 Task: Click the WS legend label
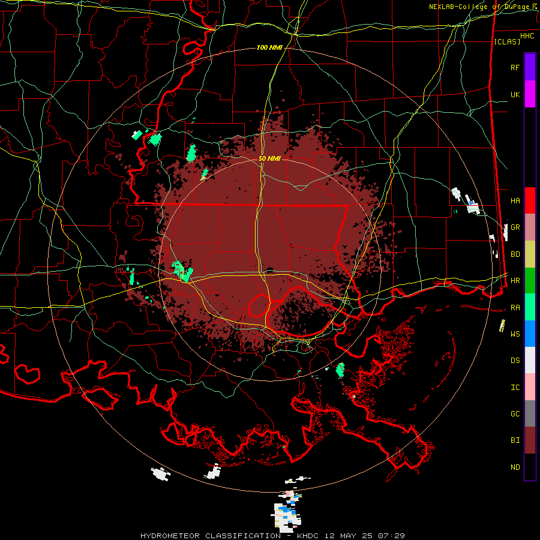click(x=515, y=334)
